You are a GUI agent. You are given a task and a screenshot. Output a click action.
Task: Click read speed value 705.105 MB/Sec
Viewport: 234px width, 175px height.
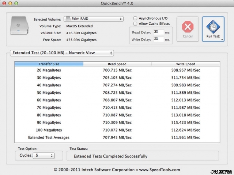coord(117,78)
